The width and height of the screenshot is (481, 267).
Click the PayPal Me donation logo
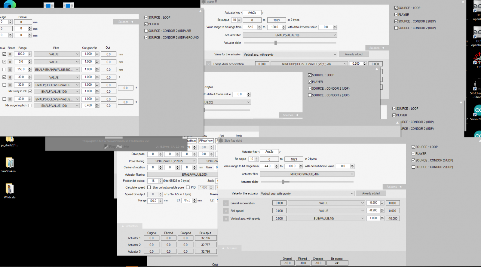point(116,147)
